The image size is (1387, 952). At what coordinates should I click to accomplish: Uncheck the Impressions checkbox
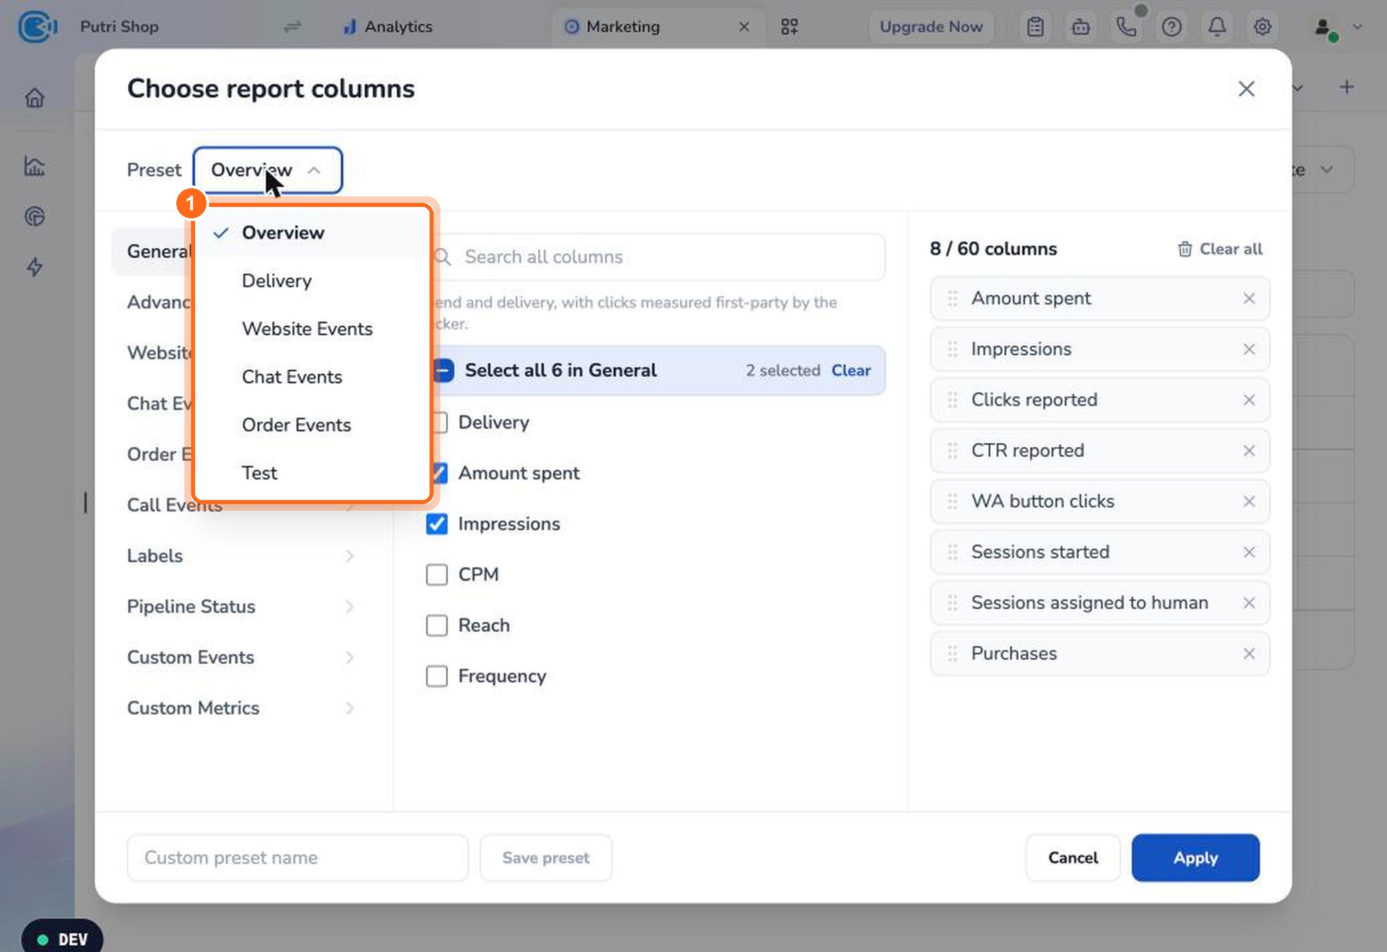click(437, 524)
